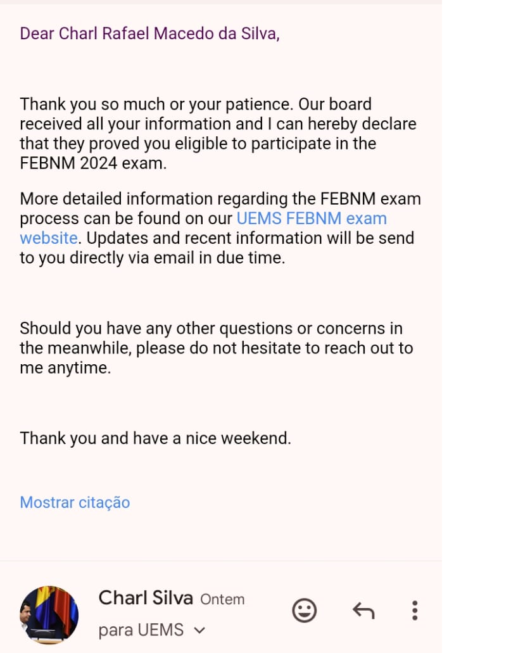This screenshot has height=653, width=530.
Task: Click the 'Thank you so much' paragraph
Action: [218, 133]
